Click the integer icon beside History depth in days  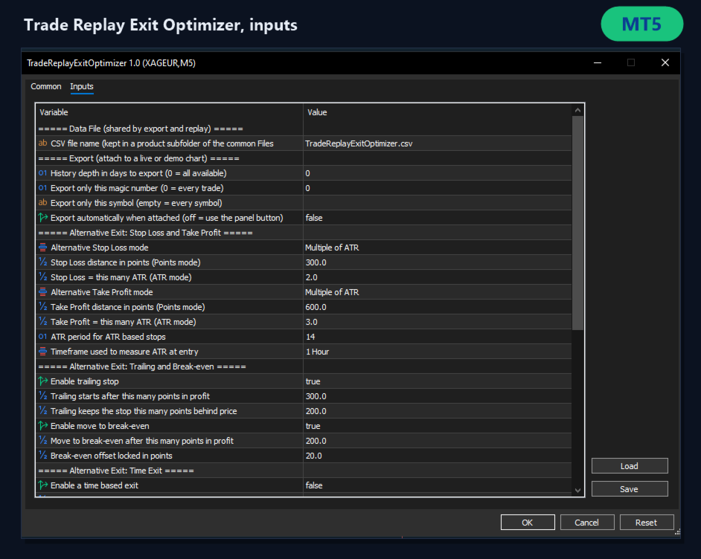tap(43, 173)
